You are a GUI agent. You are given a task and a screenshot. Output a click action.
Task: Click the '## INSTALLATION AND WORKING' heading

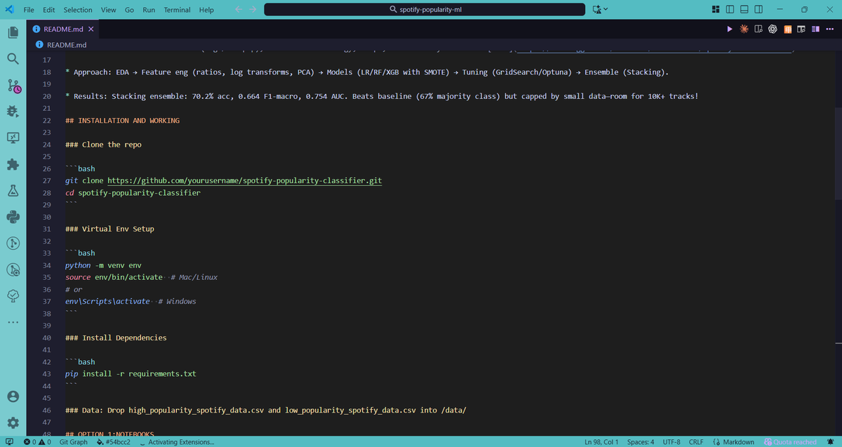(x=122, y=121)
